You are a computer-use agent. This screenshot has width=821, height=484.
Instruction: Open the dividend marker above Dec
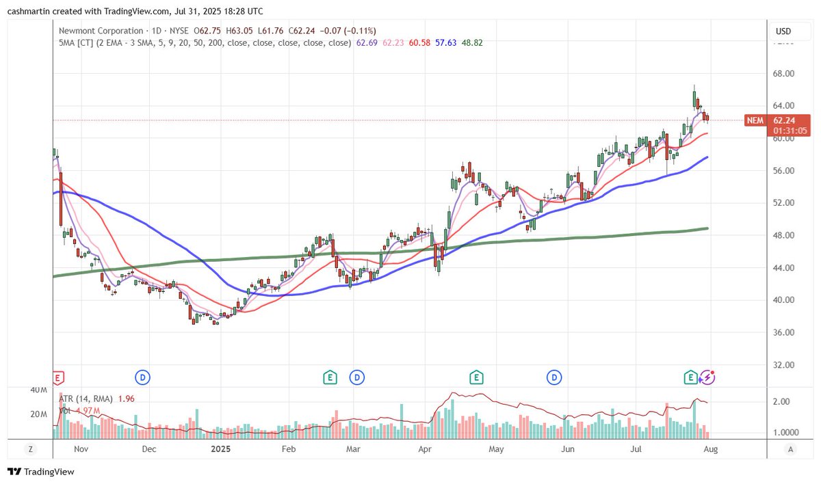142,377
